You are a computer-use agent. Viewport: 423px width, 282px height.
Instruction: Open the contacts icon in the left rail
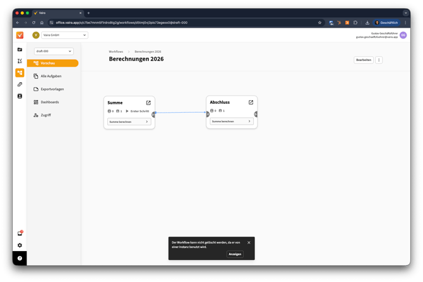pos(20,96)
